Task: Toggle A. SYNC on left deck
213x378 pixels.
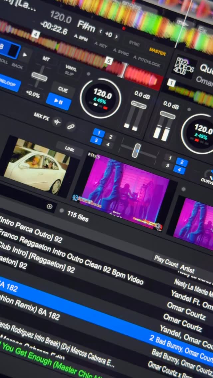Action: pos(121,52)
